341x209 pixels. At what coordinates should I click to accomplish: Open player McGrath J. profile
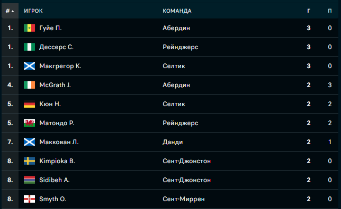55,85
